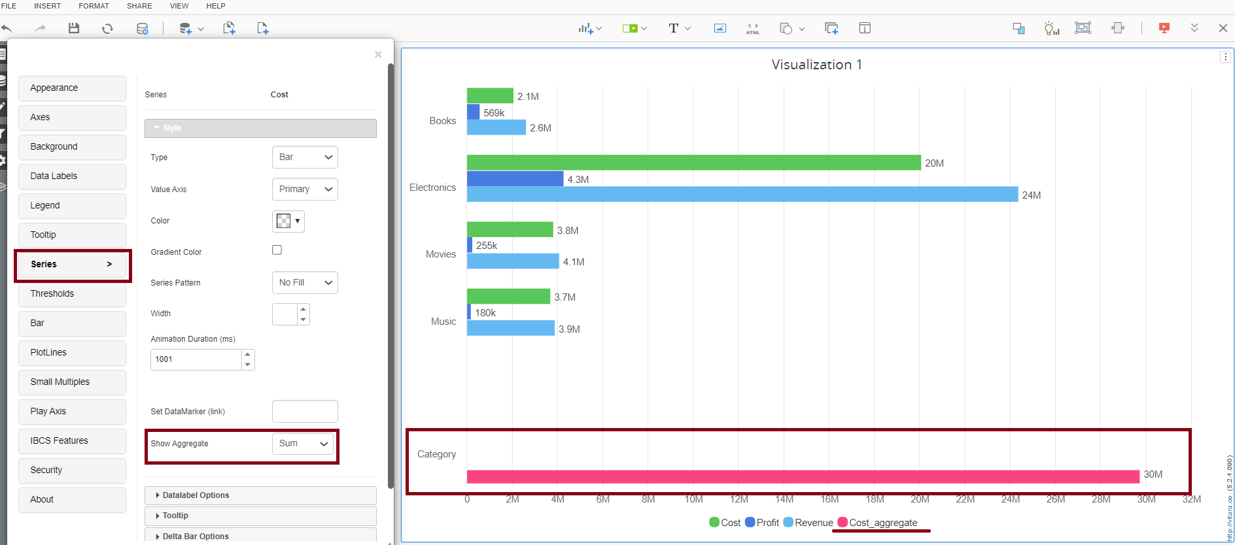Open the dataset refresh database icon
The height and width of the screenshot is (545, 1235).
tap(142, 28)
